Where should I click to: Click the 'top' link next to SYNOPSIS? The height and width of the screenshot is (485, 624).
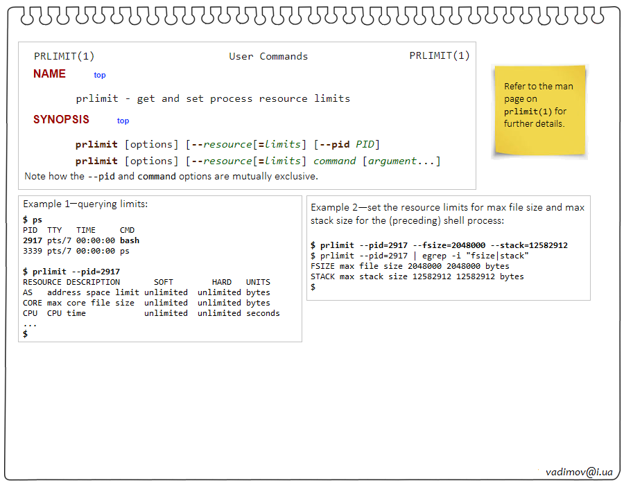[x=123, y=121]
